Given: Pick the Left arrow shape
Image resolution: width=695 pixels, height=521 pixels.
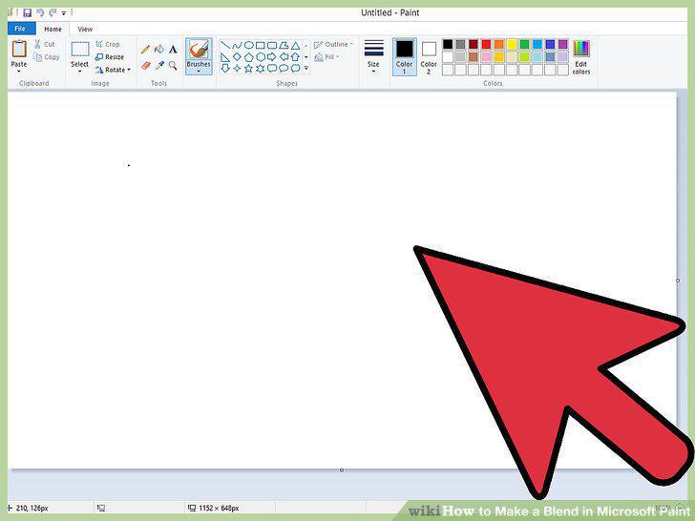Looking at the screenshot, I should point(284,57).
